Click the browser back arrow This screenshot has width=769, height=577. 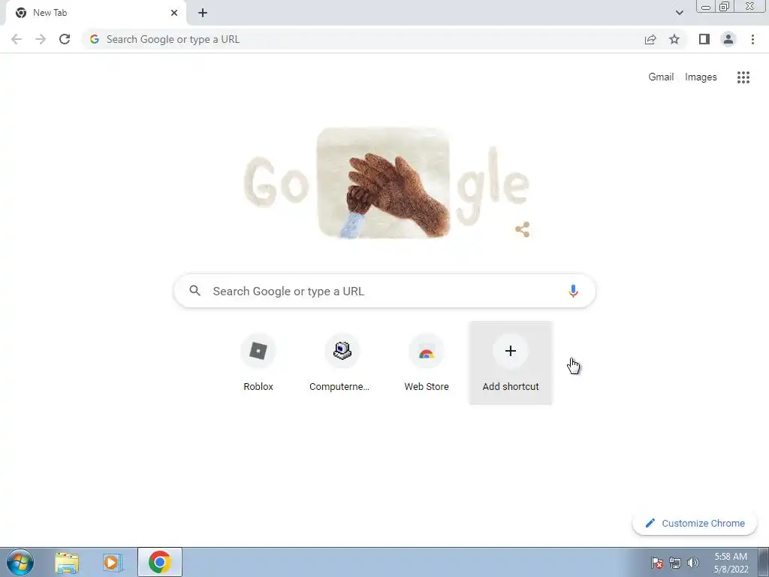click(x=17, y=39)
